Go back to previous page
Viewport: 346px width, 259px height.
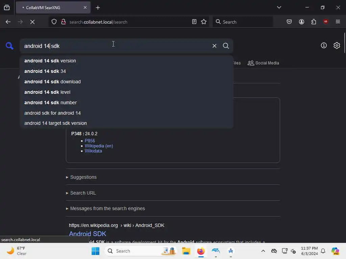point(8,22)
